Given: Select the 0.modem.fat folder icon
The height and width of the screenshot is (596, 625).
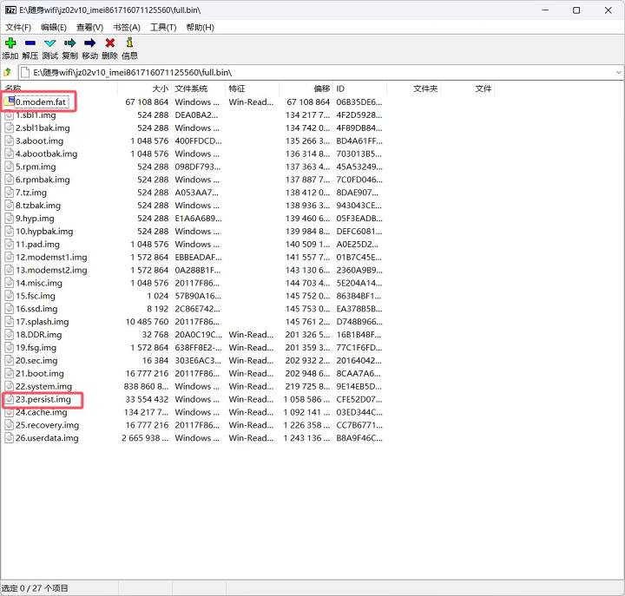Looking at the screenshot, I should [x=9, y=102].
